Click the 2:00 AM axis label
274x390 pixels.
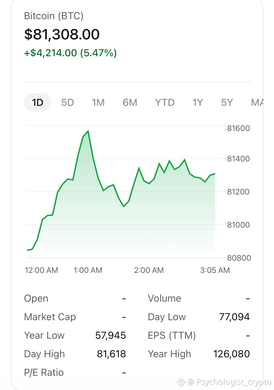click(x=149, y=270)
